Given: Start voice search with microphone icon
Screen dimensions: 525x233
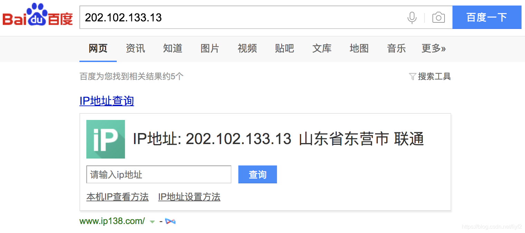Looking at the screenshot, I should (x=412, y=18).
